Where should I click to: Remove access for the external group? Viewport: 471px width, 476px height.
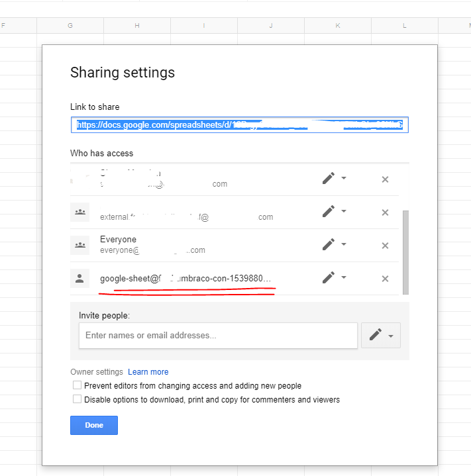click(385, 213)
